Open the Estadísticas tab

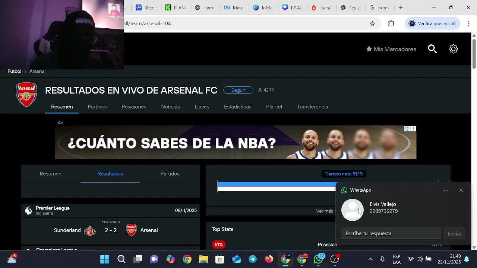click(237, 107)
